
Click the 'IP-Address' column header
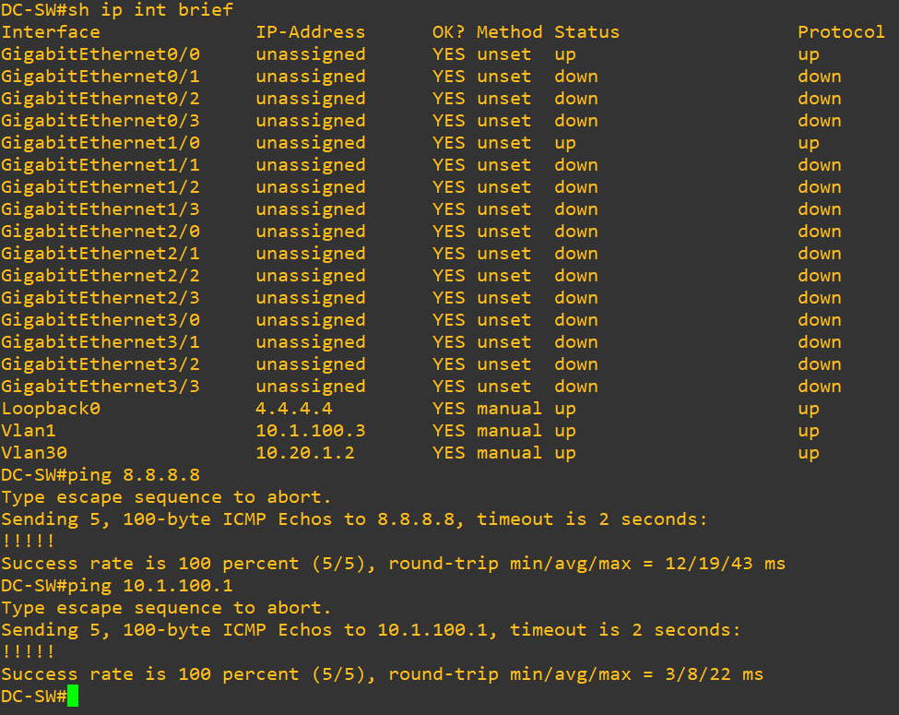(x=310, y=32)
